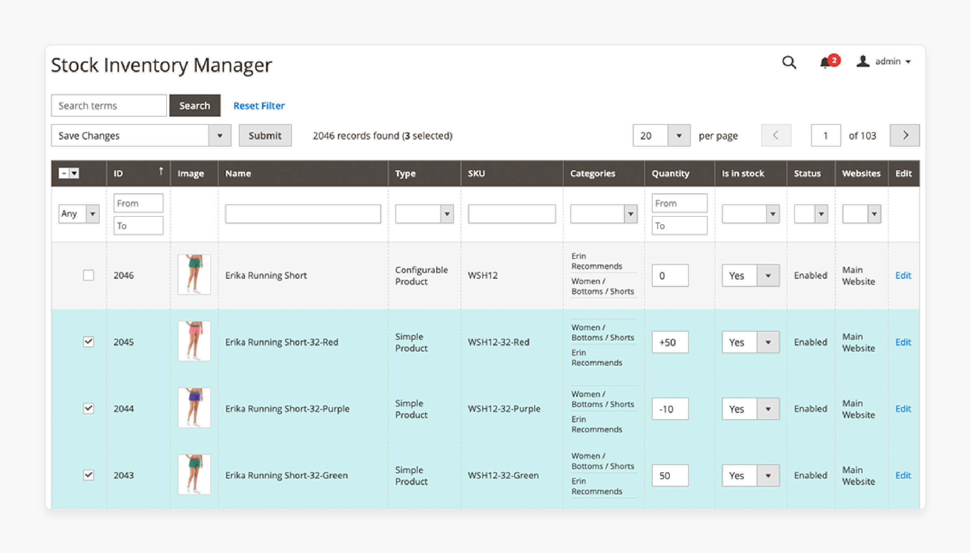Click the Submit button
Image resolution: width=971 pixels, height=553 pixels.
pos(265,136)
